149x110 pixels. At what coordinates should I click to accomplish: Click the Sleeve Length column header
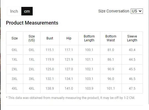tap(132, 38)
